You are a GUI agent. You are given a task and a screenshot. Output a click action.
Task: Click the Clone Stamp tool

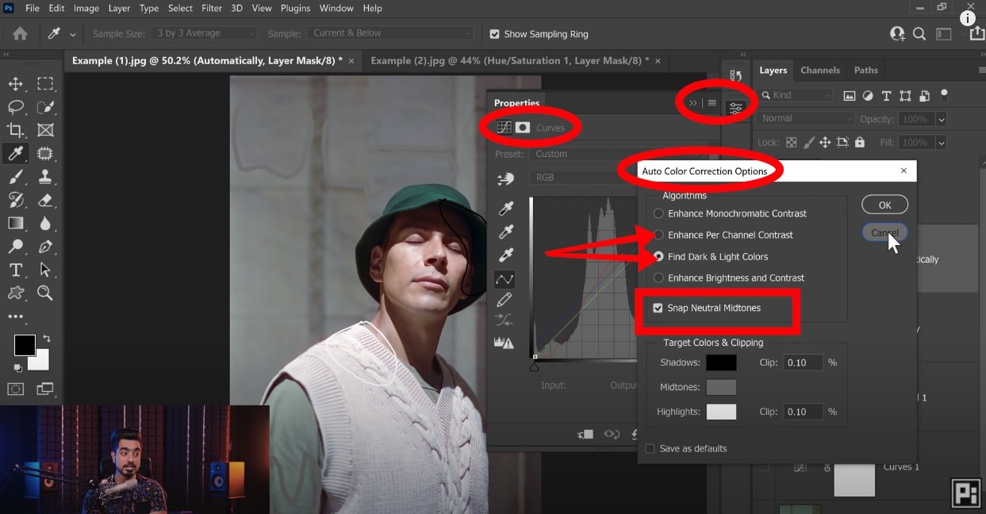[45, 177]
